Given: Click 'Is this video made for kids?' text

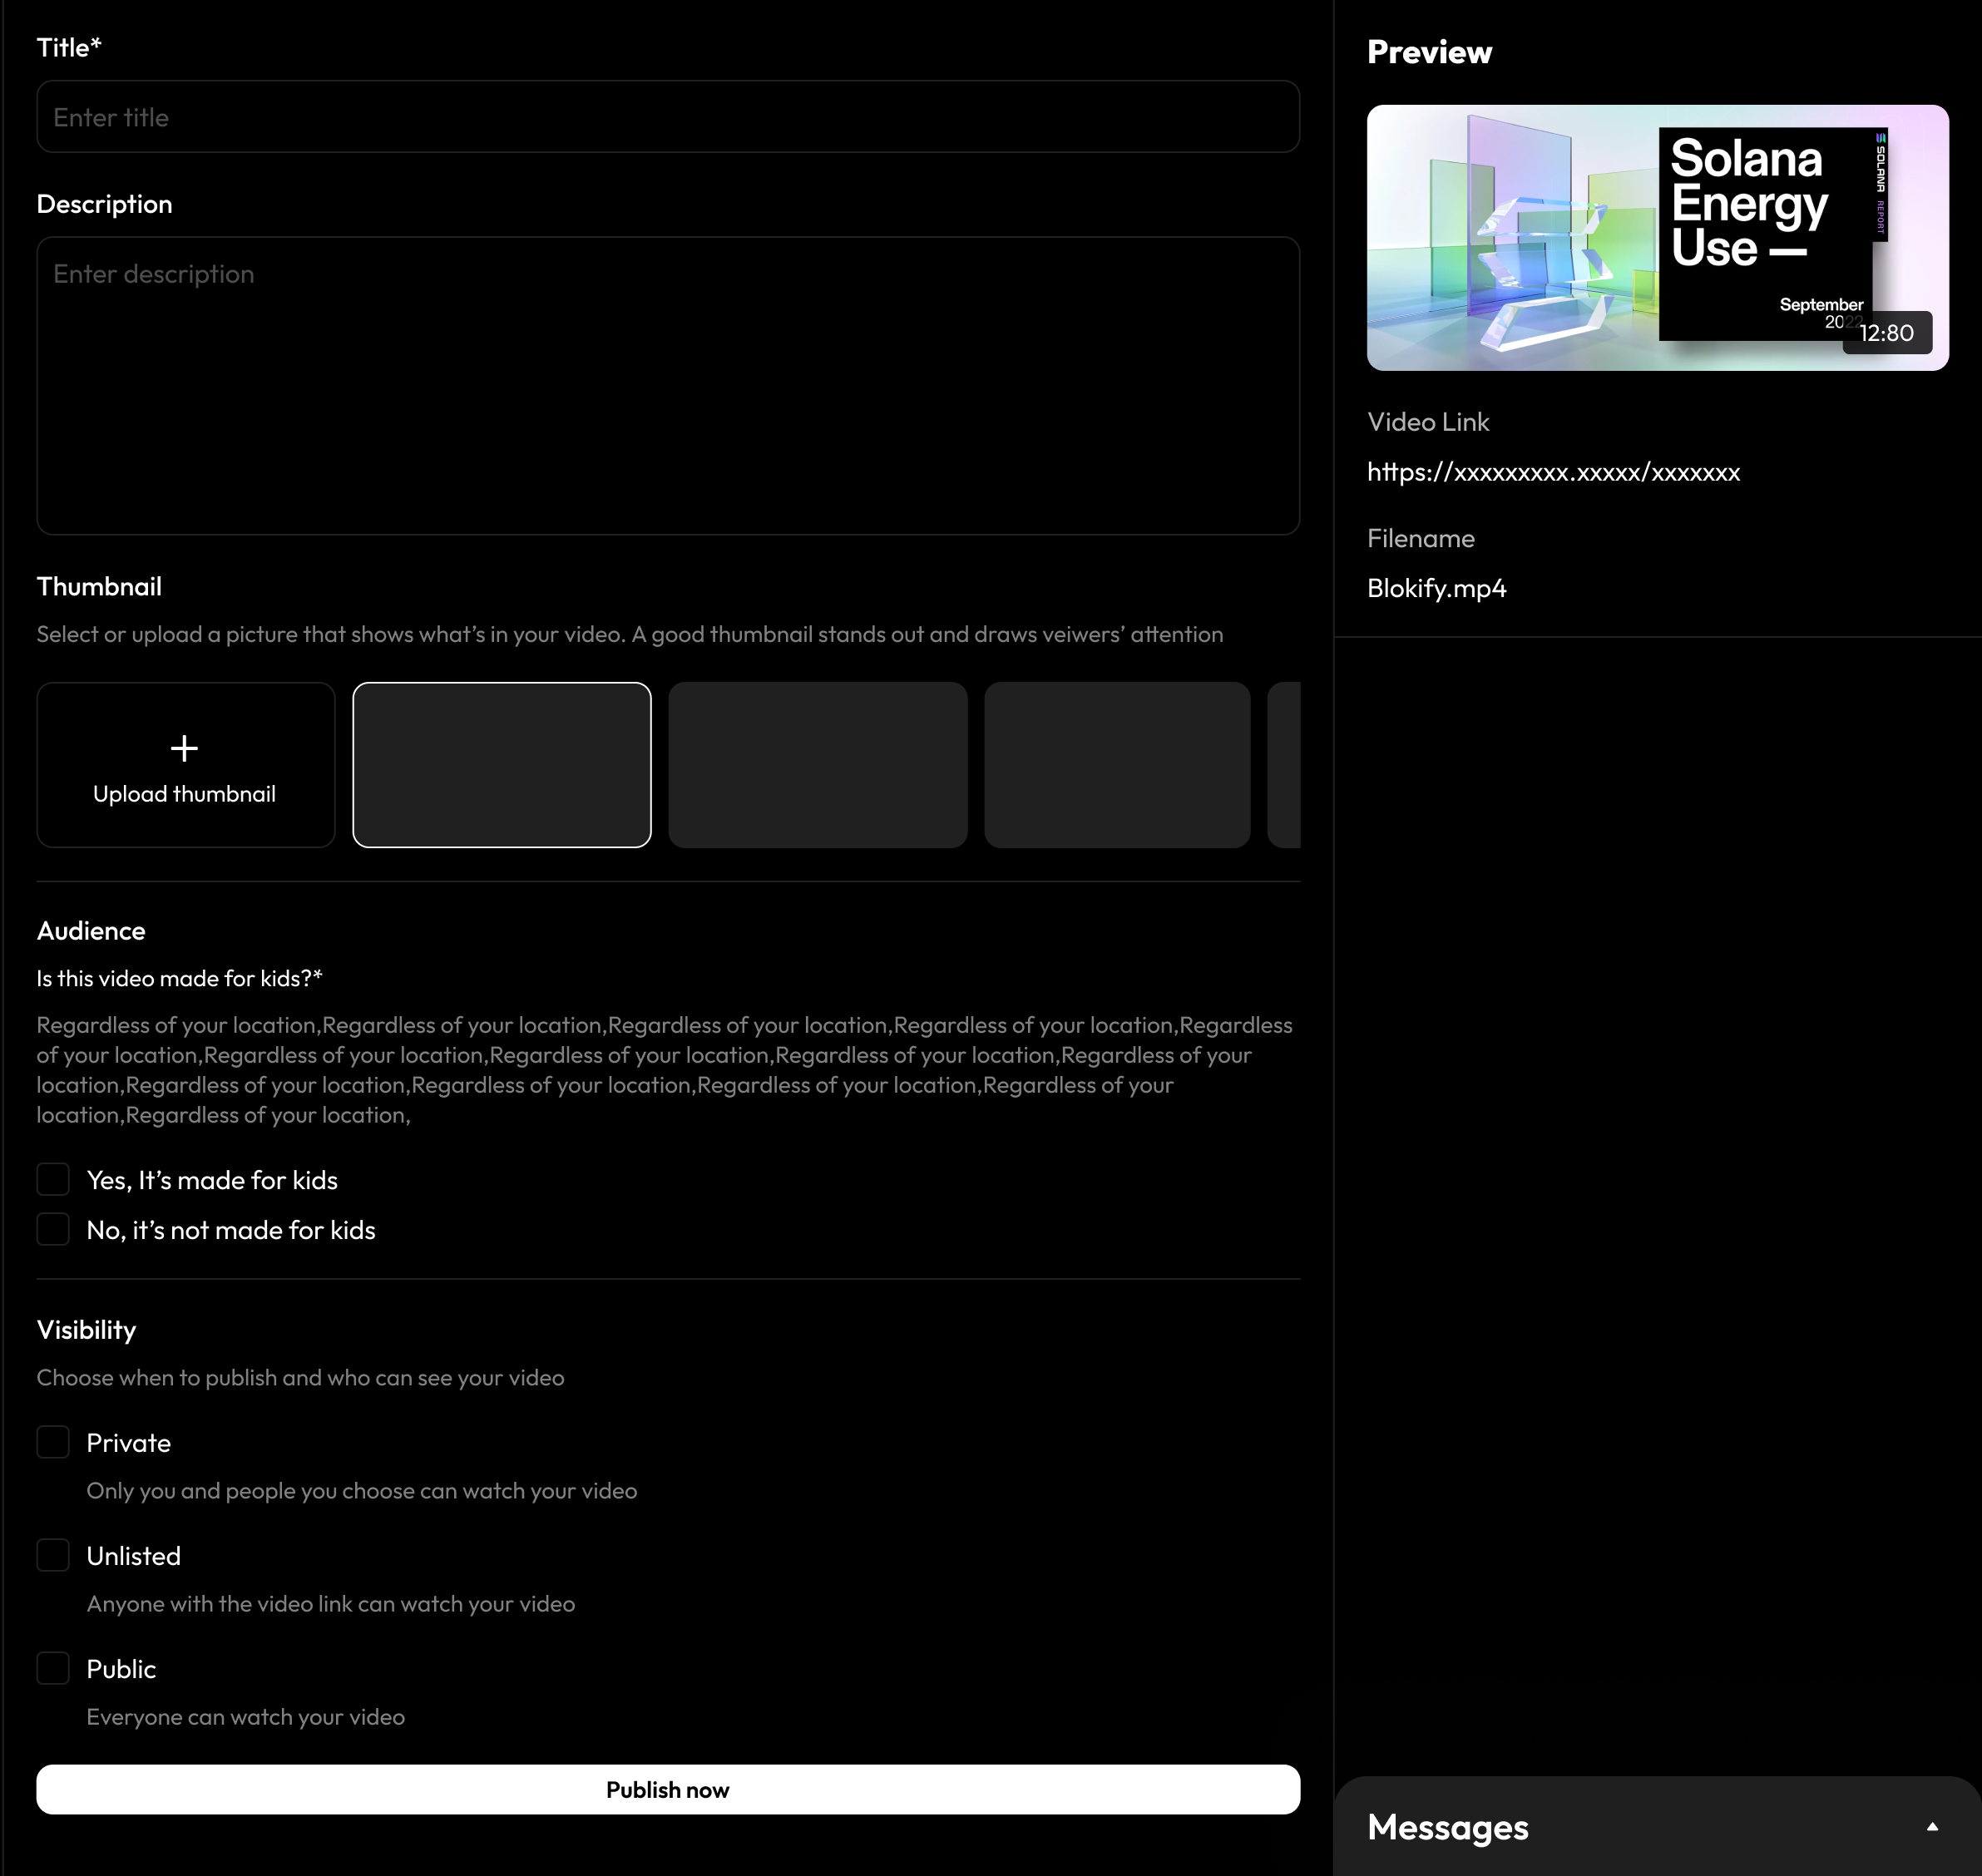Looking at the screenshot, I should click(x=180, y=978).
